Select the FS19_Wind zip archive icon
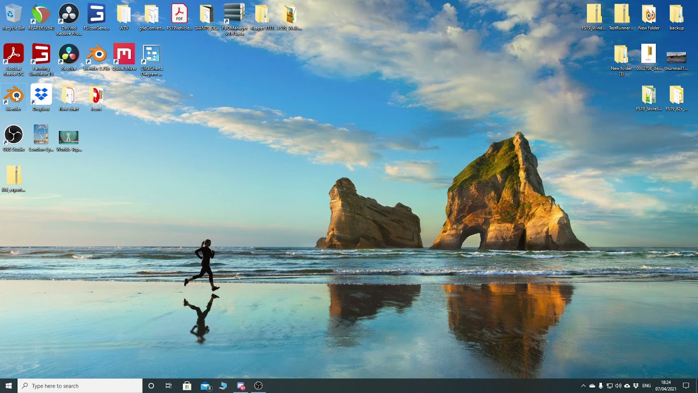The image size is (698, 393). pyautogui.click(x=593, y=17)
